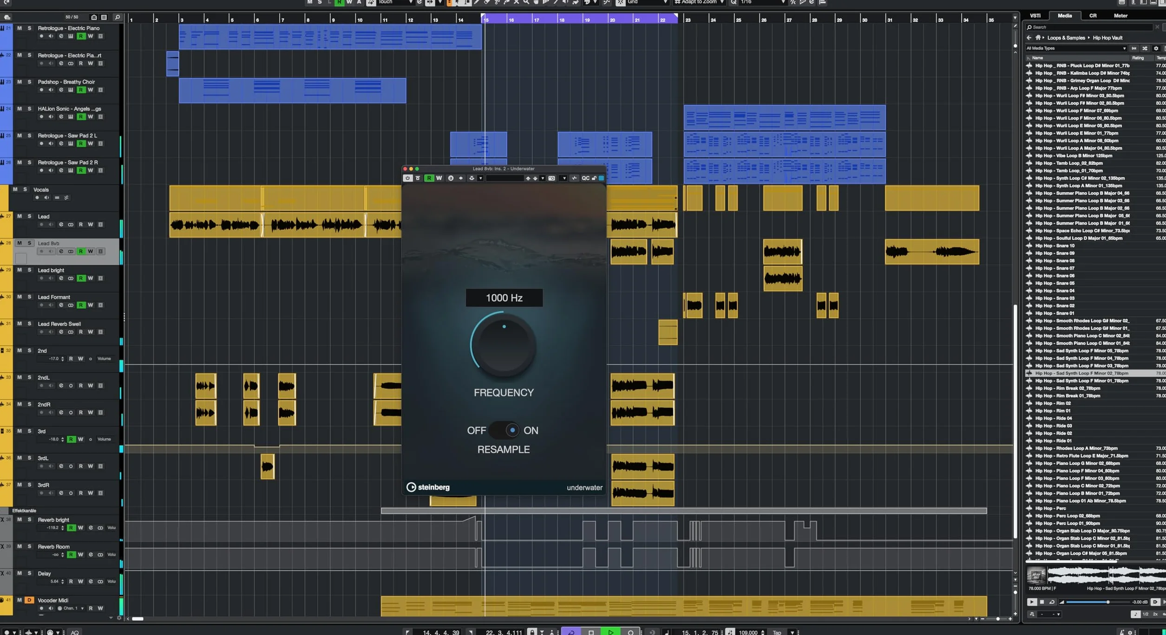Click the Underwater FREQUENCY knob
This screenshot has height=635, width=1166.
(504, 346)
